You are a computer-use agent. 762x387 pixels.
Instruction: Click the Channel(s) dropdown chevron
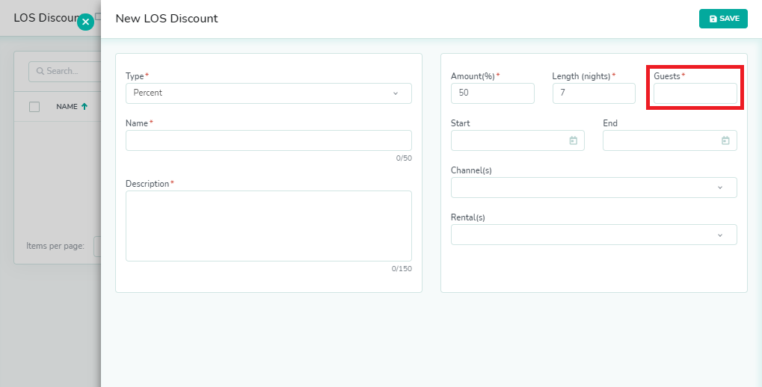tap(720, 188)
